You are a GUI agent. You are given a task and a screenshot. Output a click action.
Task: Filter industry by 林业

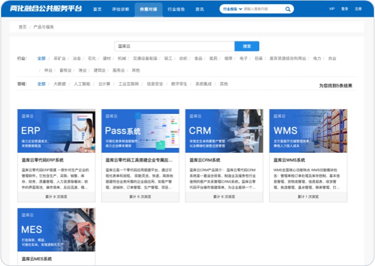tap(48, 70)
